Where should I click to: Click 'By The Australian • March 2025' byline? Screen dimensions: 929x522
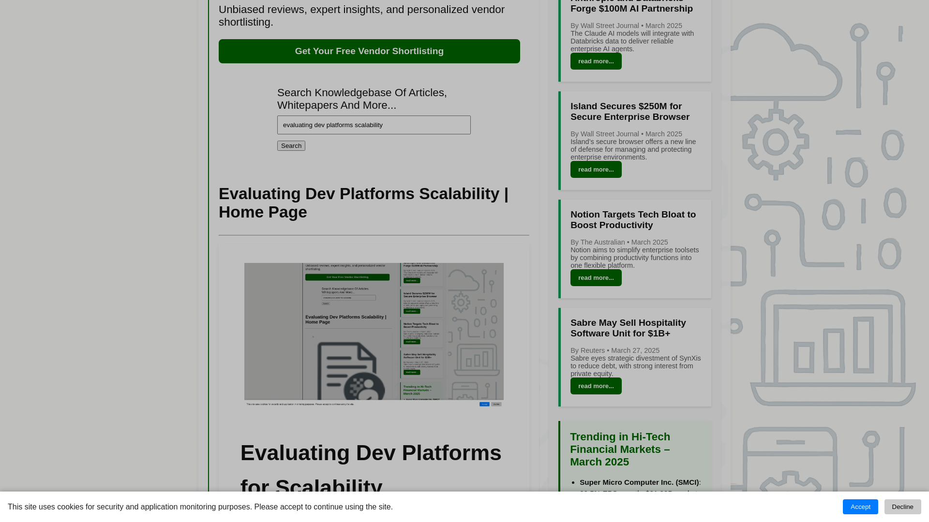tap(619, 242)
